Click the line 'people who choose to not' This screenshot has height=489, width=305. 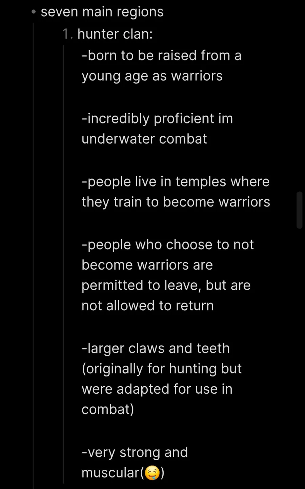[x=167, y=244]
